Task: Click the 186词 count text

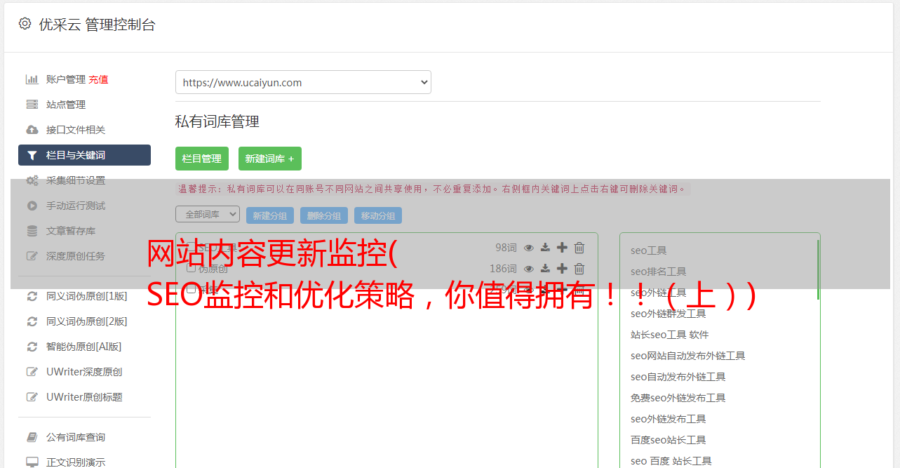Action: (503, 269)
